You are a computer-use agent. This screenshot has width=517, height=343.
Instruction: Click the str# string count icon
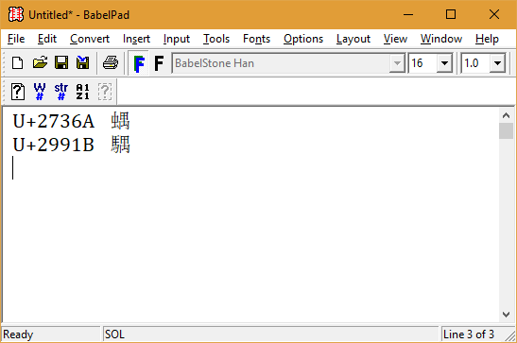pos(61,92)
